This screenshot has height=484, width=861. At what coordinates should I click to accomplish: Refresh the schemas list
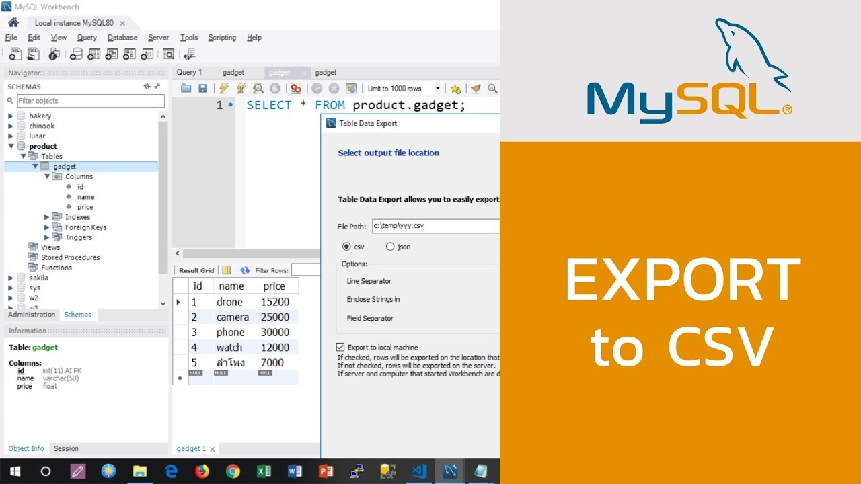tap(147, 87)
